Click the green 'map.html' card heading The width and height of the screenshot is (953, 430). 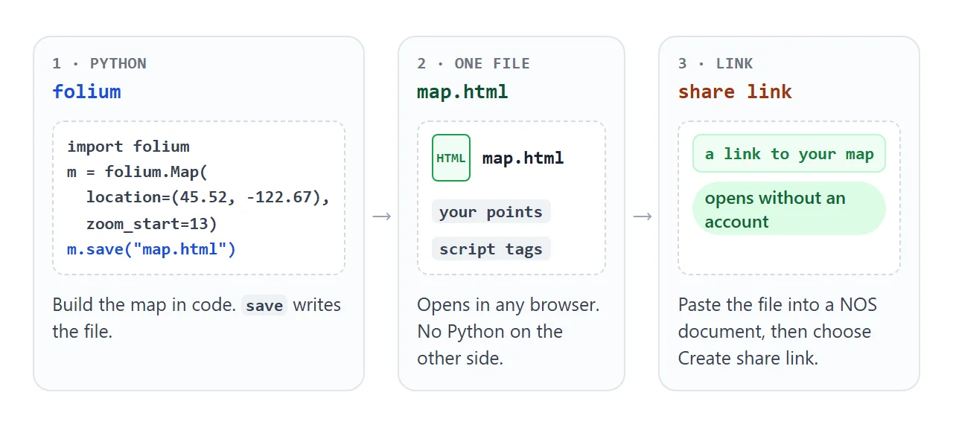click(462, 92)
